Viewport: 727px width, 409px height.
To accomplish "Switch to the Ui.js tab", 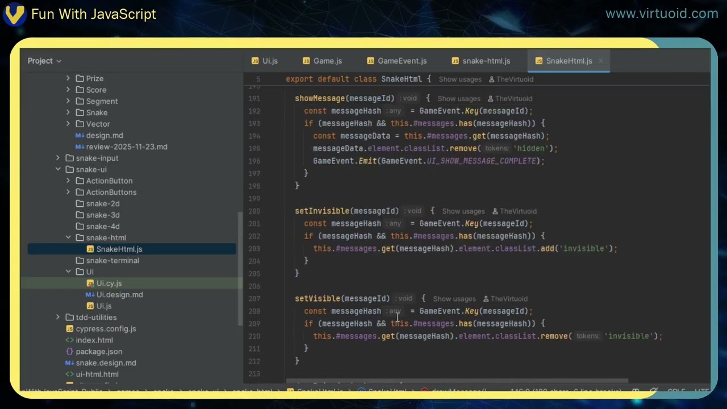I will (x=265, y=61).
